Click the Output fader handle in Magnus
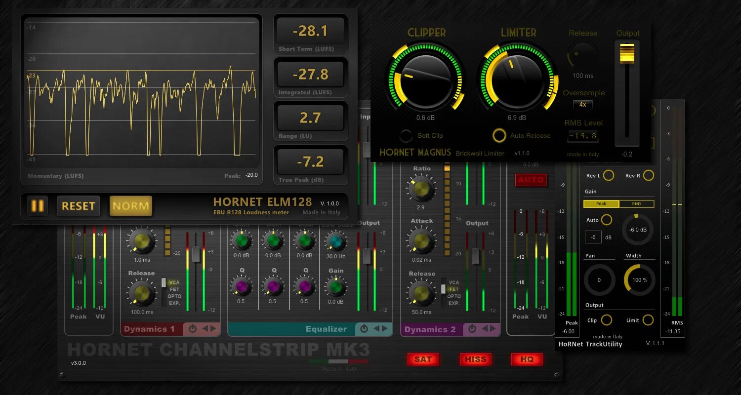Image resolution: width=741 pixels, height=395 pixels. [627, 53]
